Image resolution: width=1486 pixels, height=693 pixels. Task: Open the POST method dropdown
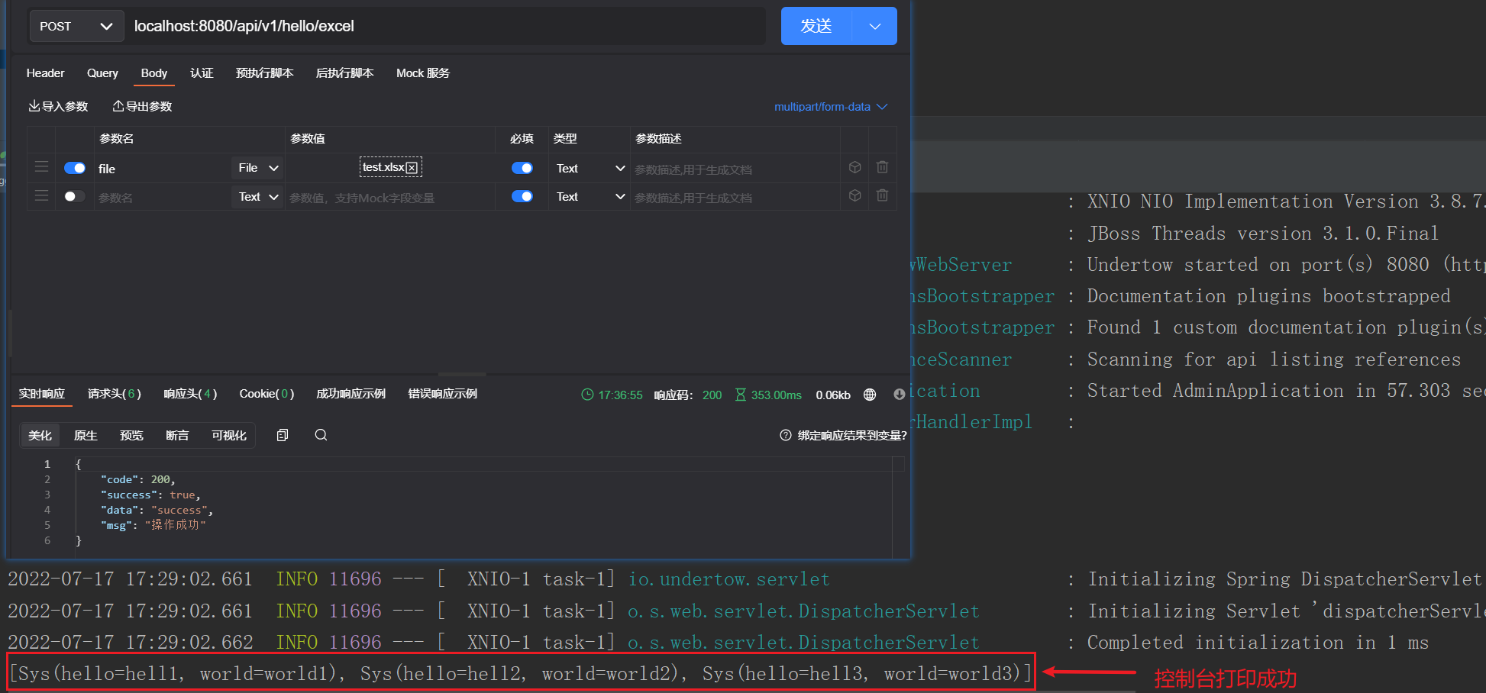pos(76,26)
